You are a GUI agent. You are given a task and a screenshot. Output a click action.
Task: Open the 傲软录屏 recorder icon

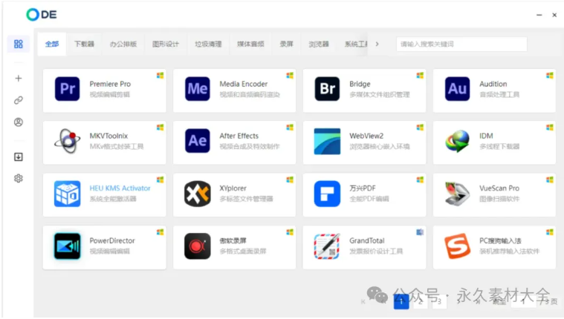198,246
